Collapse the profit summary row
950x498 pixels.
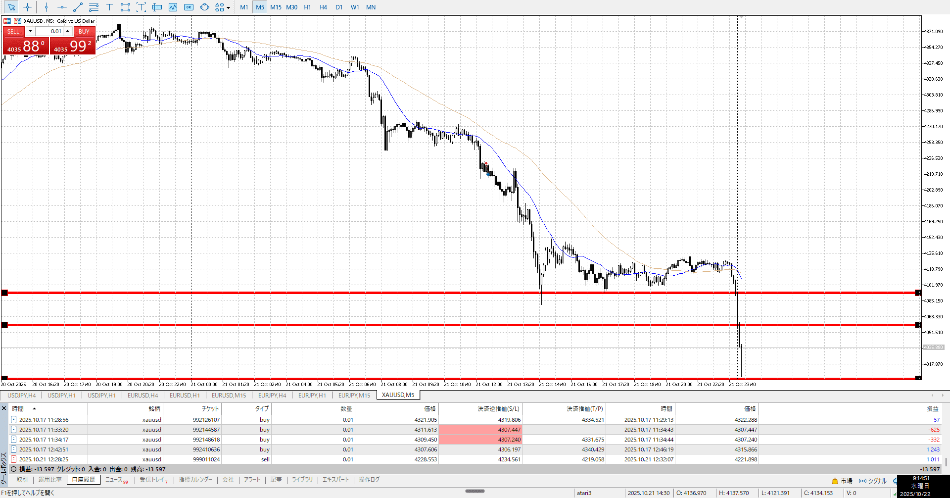point(13,469)
